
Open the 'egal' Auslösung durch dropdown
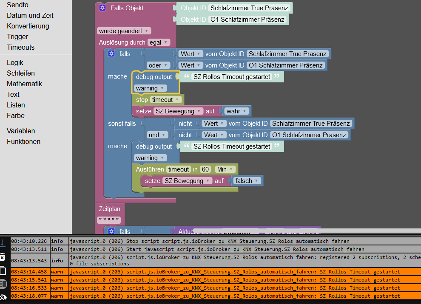pos(159,42)
